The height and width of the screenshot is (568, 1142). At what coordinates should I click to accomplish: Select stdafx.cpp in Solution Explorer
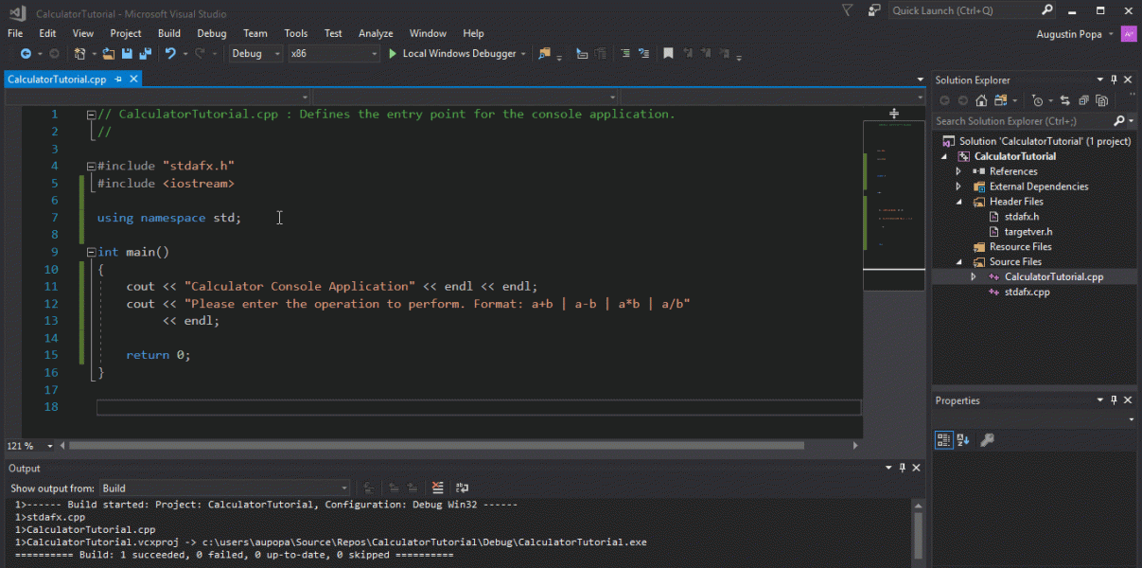tap(1027, 293)
